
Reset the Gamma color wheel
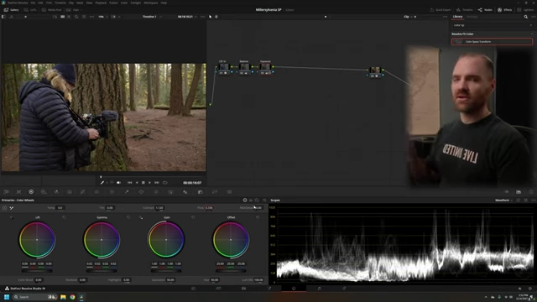click(128, 217)
